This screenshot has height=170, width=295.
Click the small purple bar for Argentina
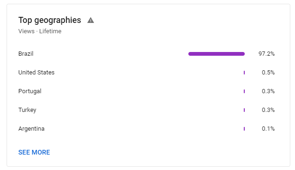[244, 129]
